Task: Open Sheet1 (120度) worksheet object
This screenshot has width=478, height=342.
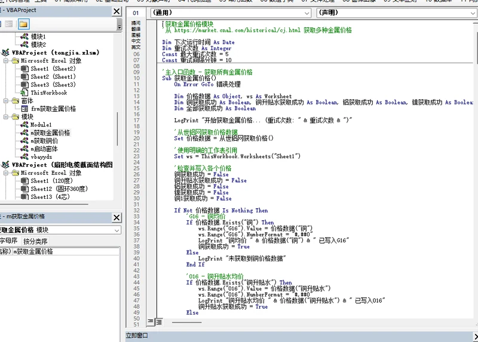Action: point(47,181)
